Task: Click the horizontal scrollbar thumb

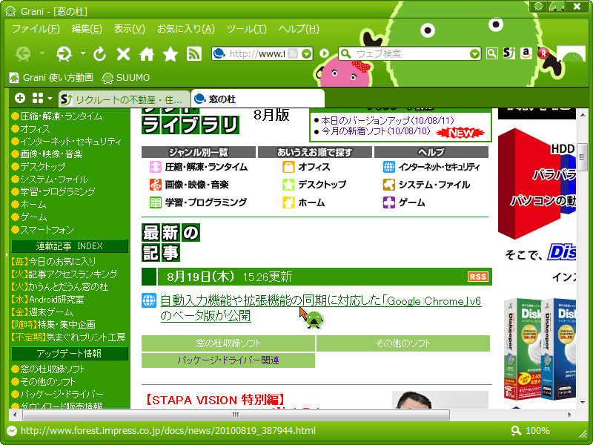Action: pos(236,415)
